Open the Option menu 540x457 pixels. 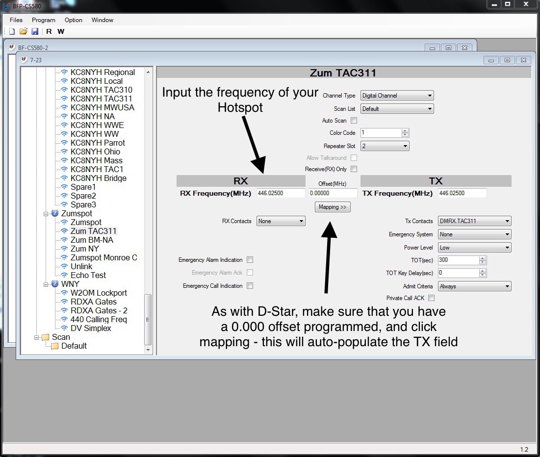click(x=74, y=20)
